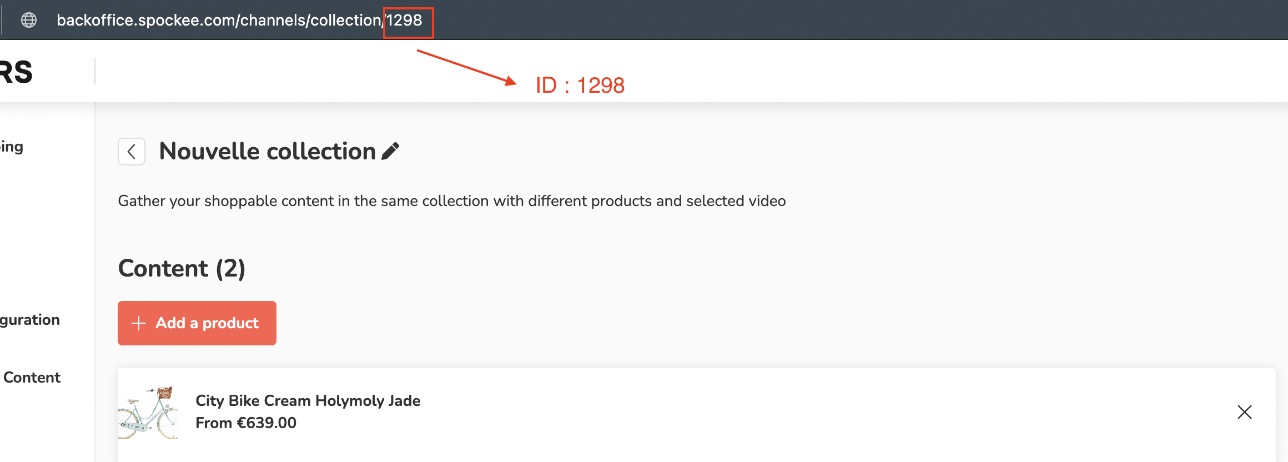Image resolution: width=1288 pixels, height=462 pixels.
Task: Click the pencil icon to rename the collection
Action: coord(390,151)
